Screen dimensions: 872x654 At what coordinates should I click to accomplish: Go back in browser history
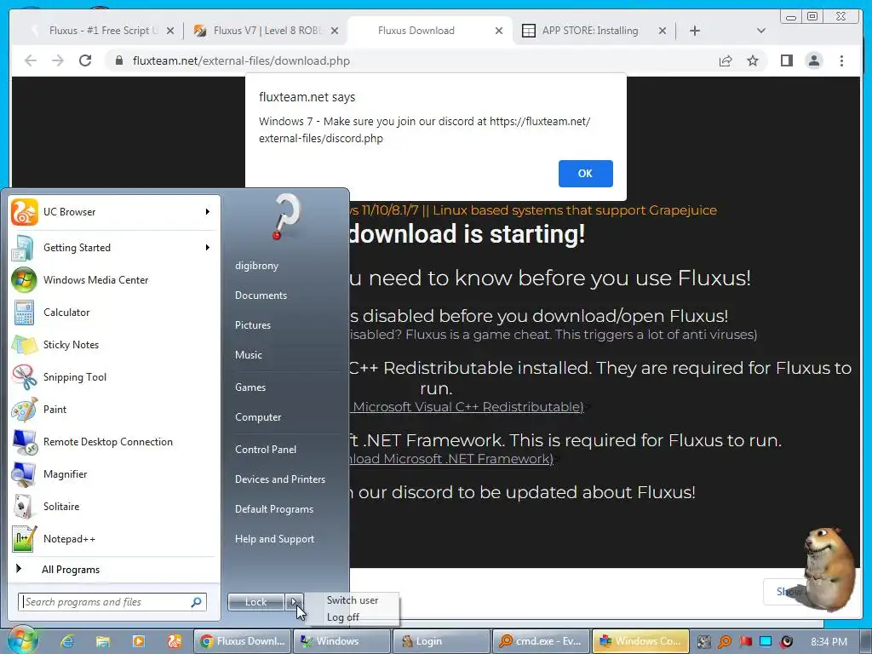tap(31, 60)
